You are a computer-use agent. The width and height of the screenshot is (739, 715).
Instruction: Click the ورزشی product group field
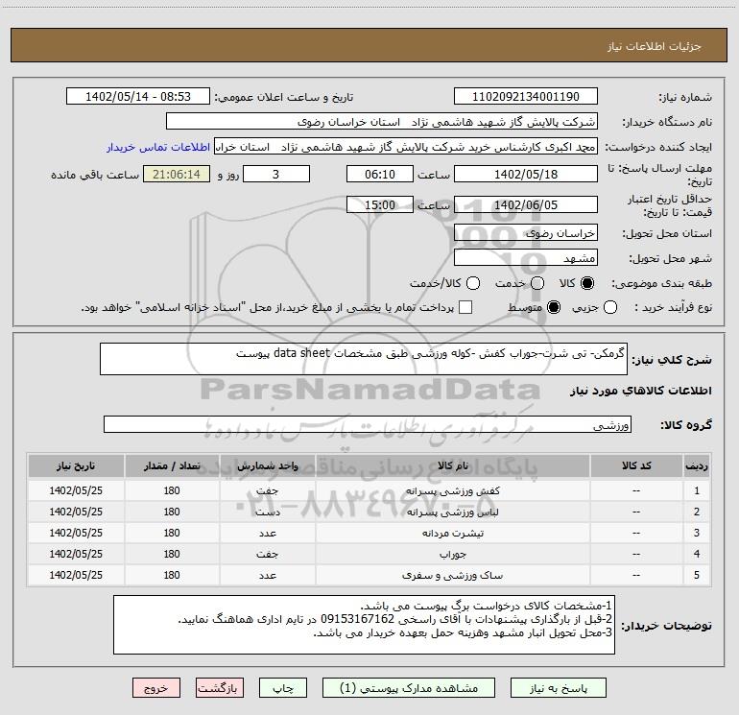click(367, 425)
